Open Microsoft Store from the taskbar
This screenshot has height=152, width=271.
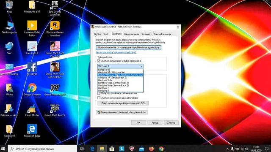112,149
